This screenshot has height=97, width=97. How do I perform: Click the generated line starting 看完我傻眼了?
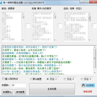(32, 65)
